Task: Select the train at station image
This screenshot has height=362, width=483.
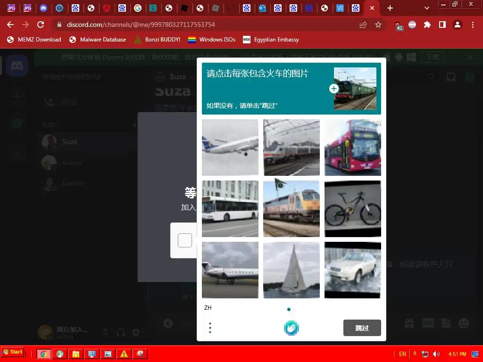Action: point(291,148)
